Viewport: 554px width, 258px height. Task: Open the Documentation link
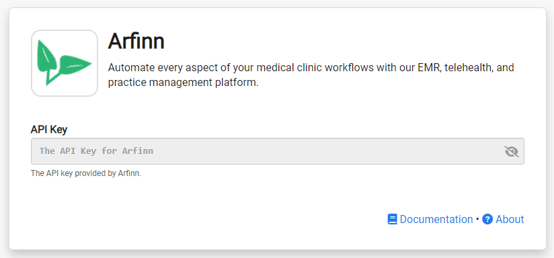tap(436, 219)
